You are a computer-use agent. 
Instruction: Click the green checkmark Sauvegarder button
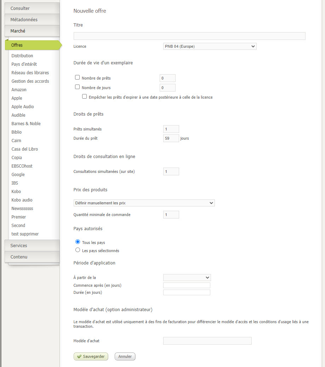91,356
